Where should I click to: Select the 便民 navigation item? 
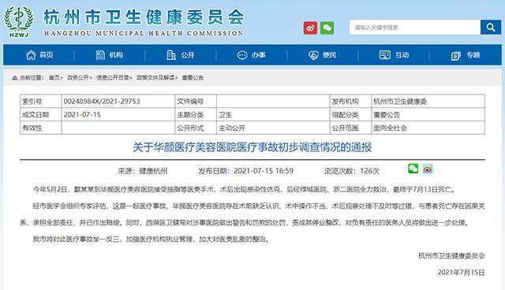[323, 55]
